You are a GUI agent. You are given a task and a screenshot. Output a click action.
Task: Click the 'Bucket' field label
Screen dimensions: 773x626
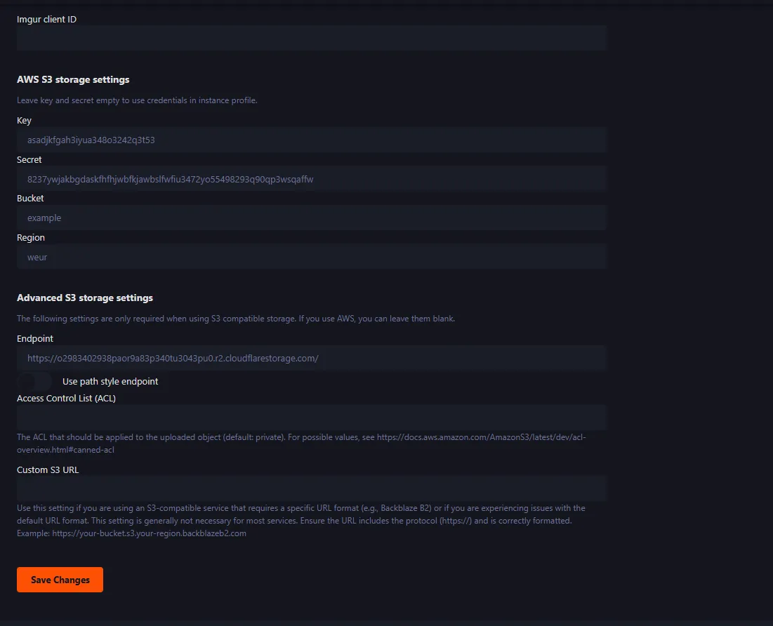pyautogui.click(x=30, y=199)
